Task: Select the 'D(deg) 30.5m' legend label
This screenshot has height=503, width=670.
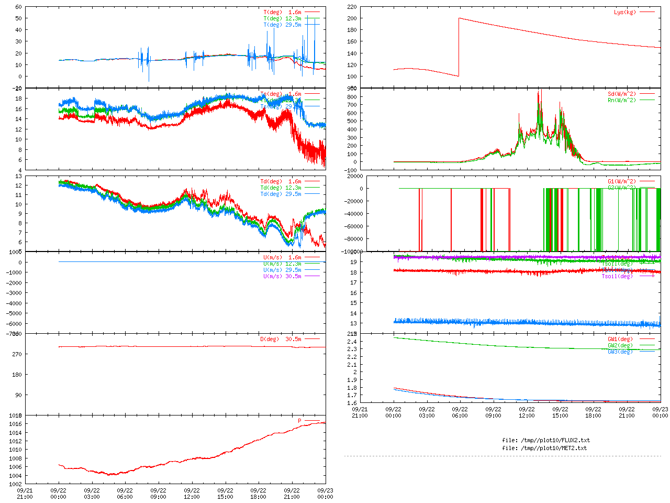Action: [281, 339]
